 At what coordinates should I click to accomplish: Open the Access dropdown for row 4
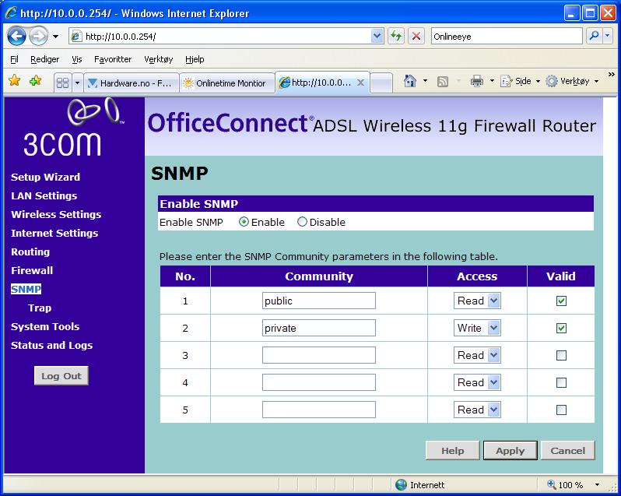coord(477,382)
